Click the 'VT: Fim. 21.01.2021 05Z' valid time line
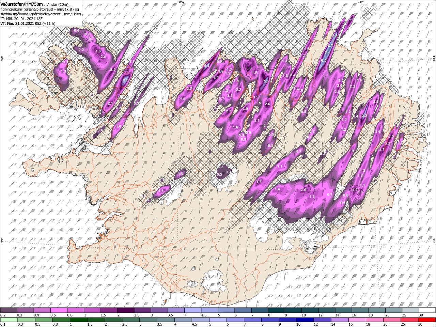Viewport: 436px width, 327px height. pyautogui.click(x=21, y=24)
